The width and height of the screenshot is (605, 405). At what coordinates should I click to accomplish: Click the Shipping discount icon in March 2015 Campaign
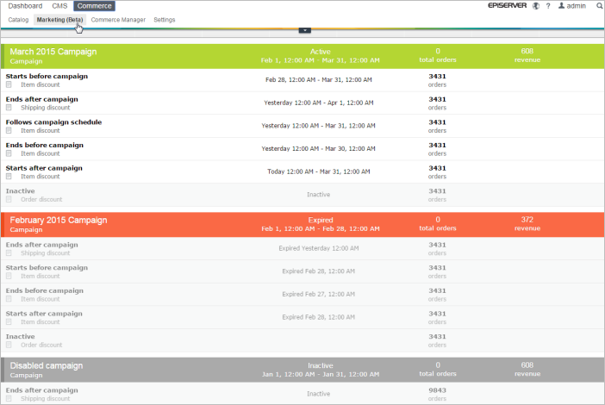pos(9,108)
